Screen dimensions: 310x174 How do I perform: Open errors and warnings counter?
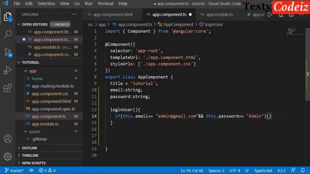click(x=47, y=170)
